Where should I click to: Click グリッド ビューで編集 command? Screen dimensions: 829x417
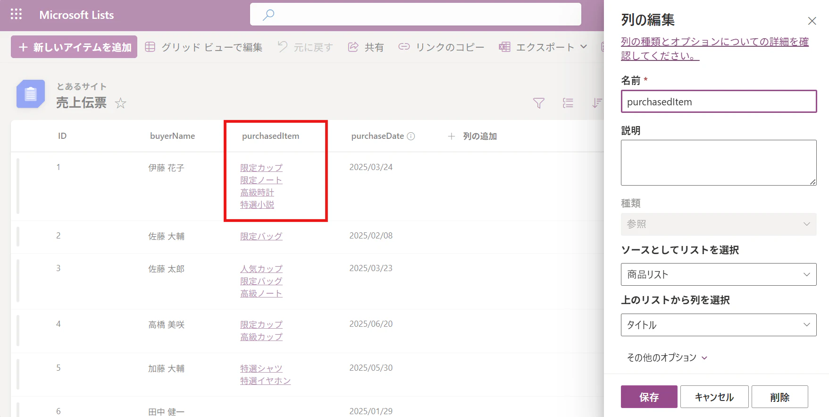pyautogui.click(x=204, y=47)
